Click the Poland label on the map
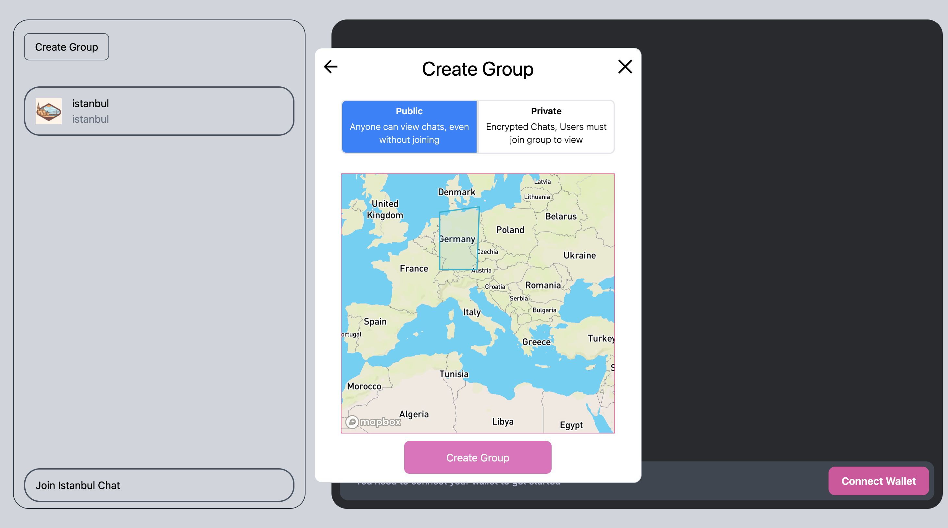The height and width of the screenshot is (528, 948). pyautogui.click(x=510, y=230)
